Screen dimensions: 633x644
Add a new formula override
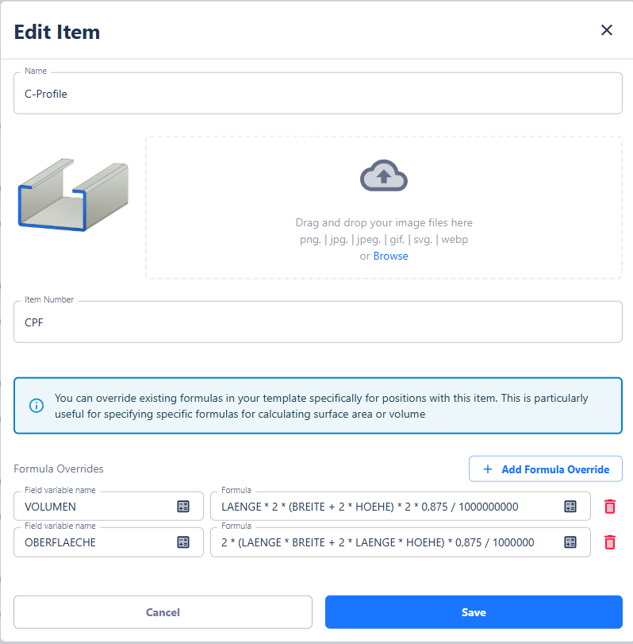point(546,469)
